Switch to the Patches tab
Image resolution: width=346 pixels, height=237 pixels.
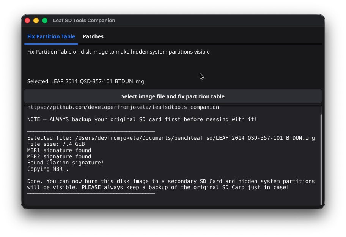point(93,36)
